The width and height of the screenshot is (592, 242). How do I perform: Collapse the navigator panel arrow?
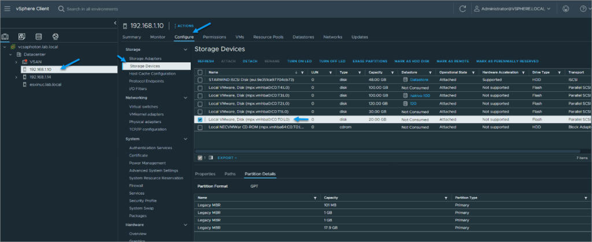coord(115,23)
